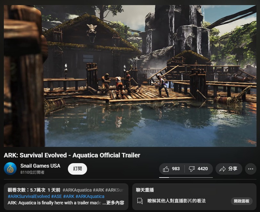Click the 瞭解其他人對直播影片的看法 text
Image resolution: width=260 pixels, height=212 pixels.
(x=176, y=201)
